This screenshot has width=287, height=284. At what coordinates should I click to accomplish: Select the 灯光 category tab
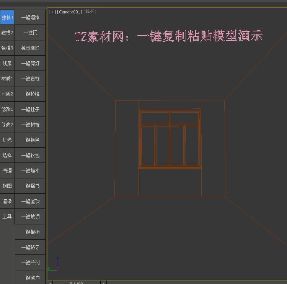(7, 140)
